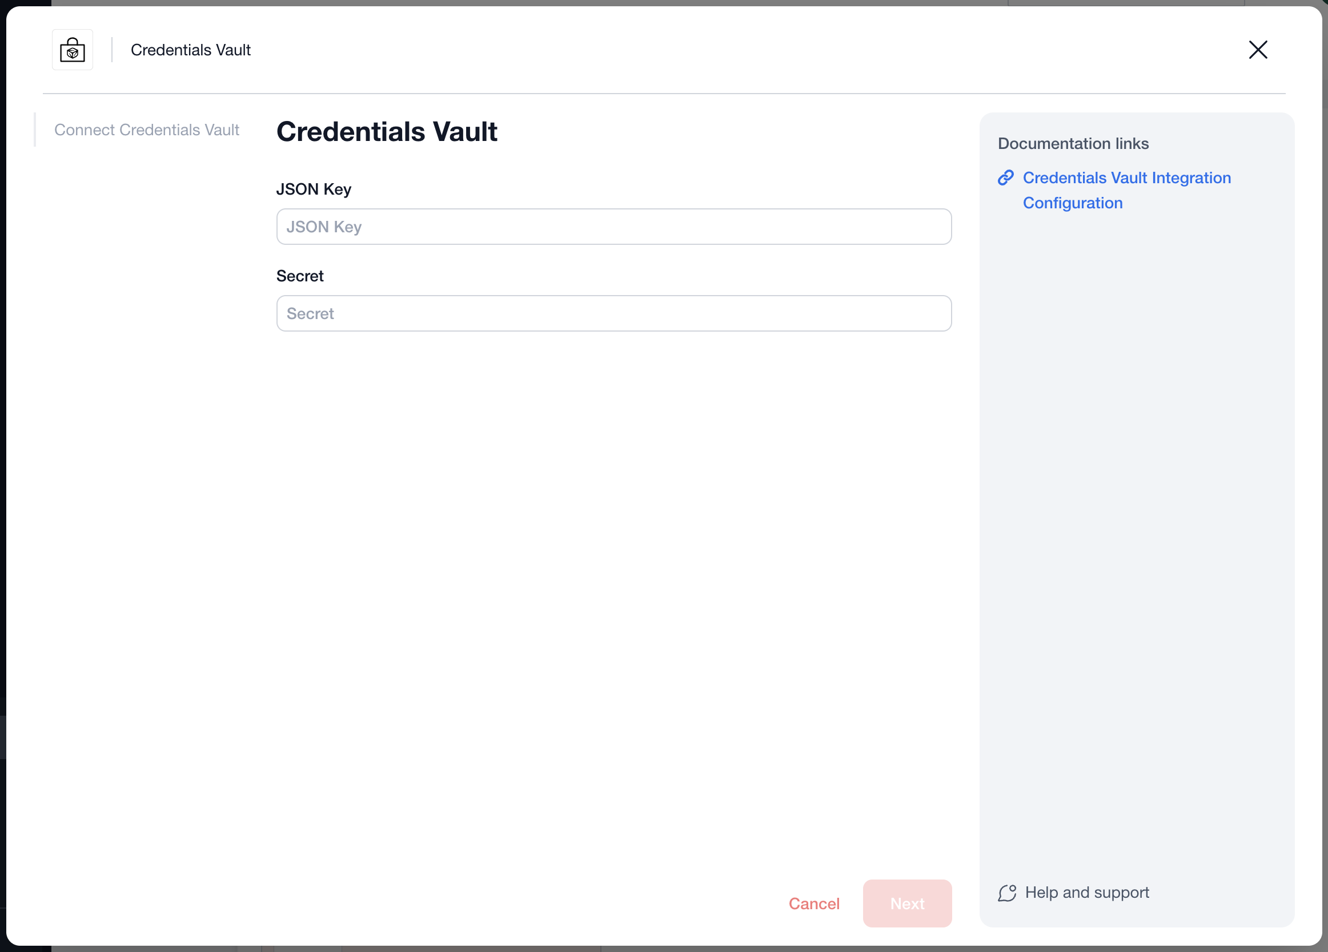Open Credentials Vault Integration Configuration link

point(1126,178)
